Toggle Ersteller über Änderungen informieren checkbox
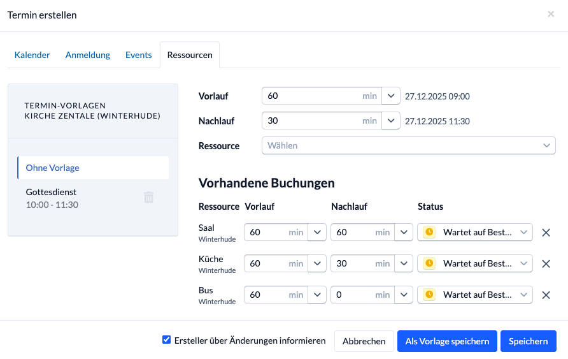The image size is (568, 359). [x=166, y=340]
